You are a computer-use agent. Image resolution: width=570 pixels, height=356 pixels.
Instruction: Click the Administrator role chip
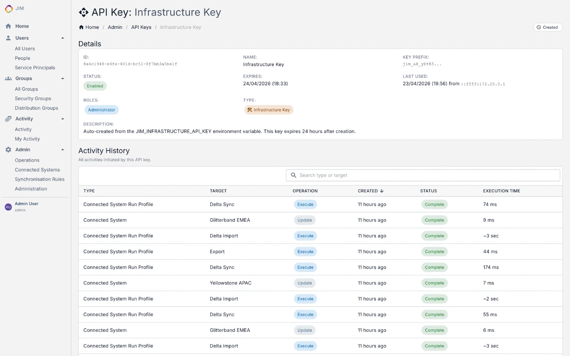101,109
